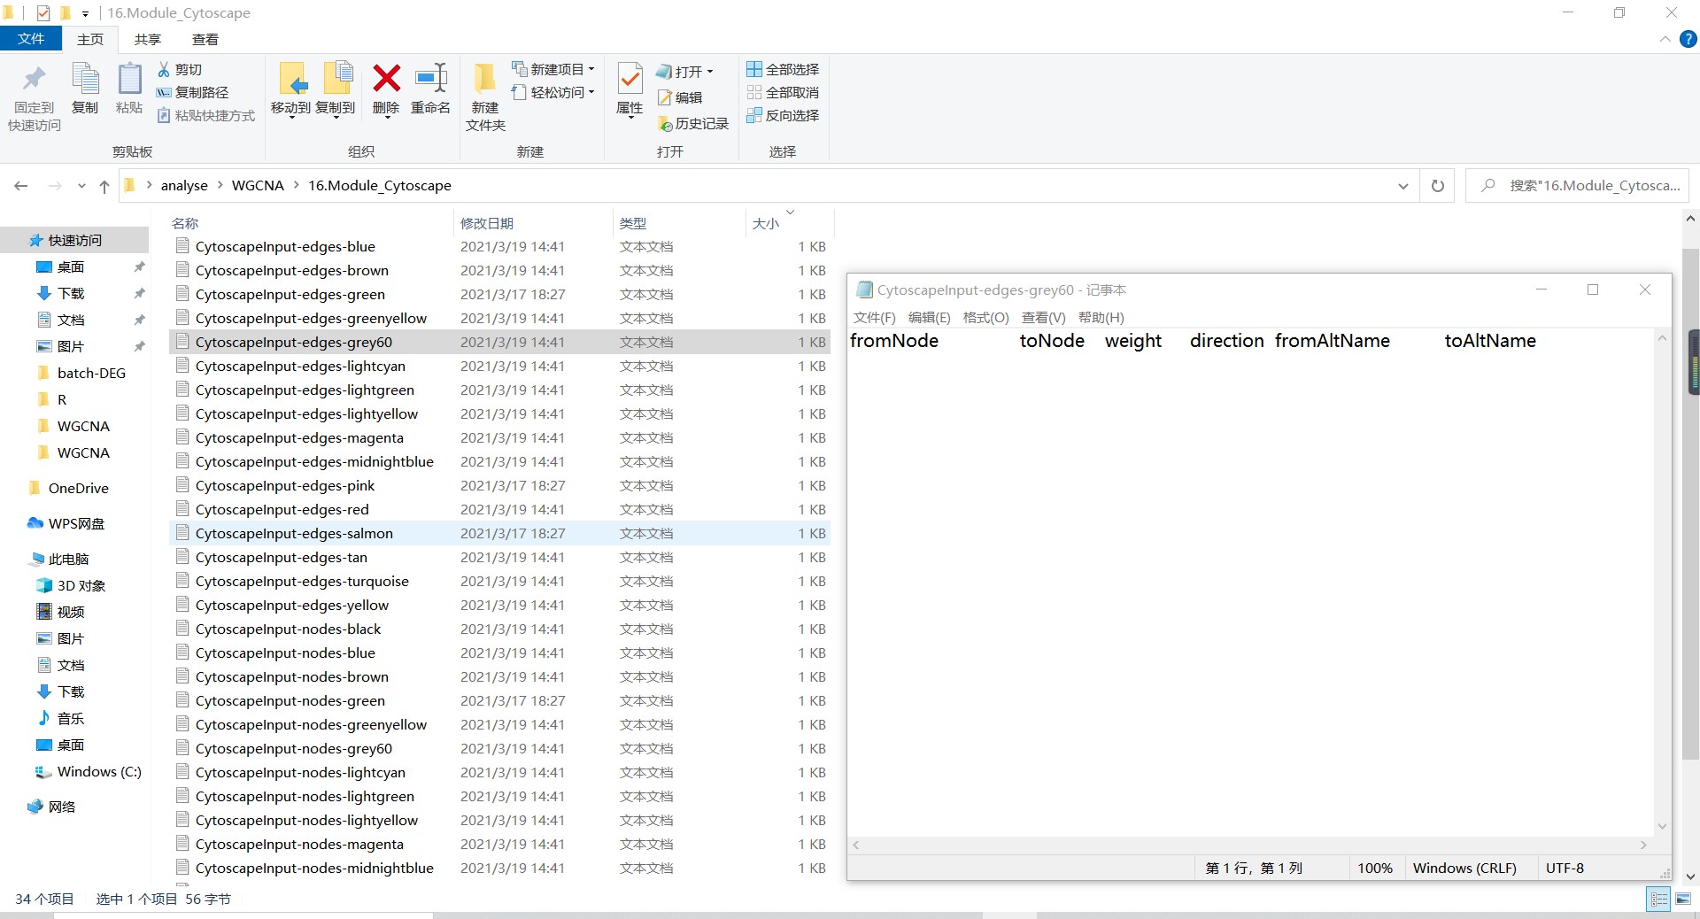The height and width of the screenshot is (919, 1700).
Task: Open the Easy access dropdown
Action: [x=553, y=92]
